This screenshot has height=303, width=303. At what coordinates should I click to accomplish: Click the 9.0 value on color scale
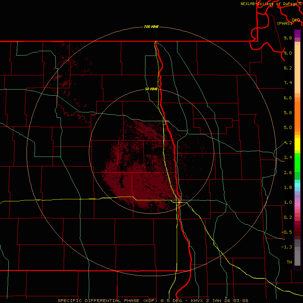tap(288, 53)
